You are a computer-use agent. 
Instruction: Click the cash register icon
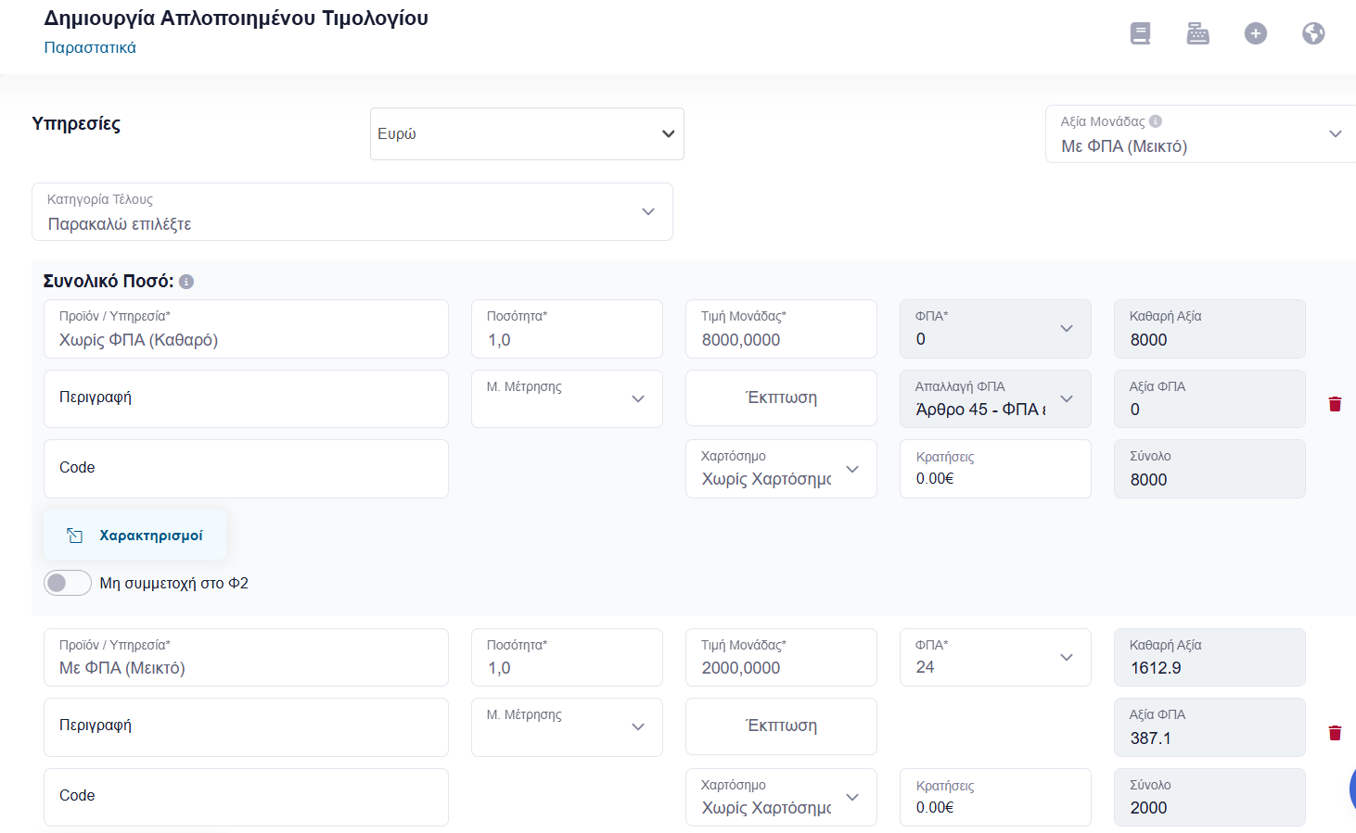(x=1198, y=33)
